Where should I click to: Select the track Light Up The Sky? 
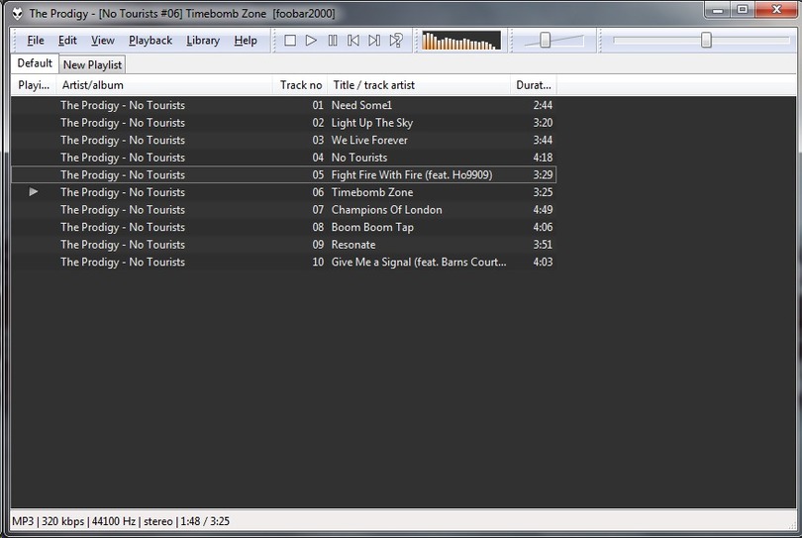click(x=284, y=122)
